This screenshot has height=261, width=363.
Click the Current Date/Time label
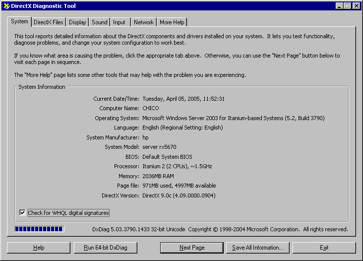[116, 99]
